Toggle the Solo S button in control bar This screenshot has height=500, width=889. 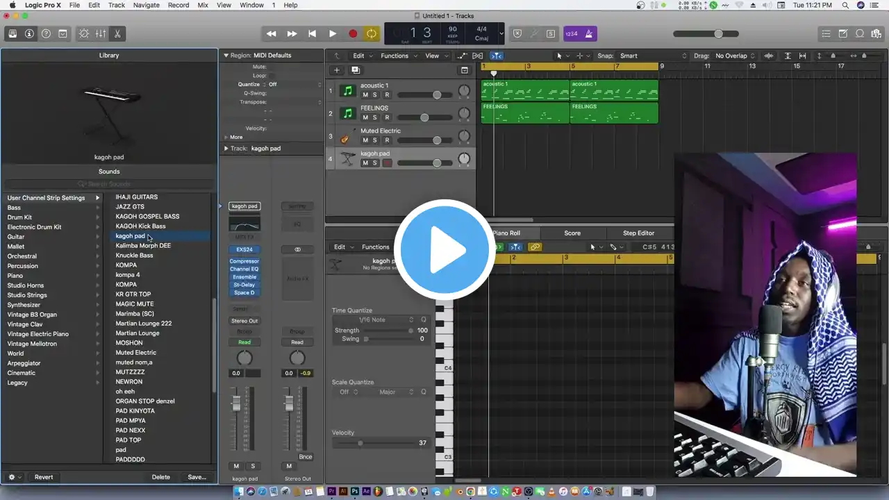[551, 33]
